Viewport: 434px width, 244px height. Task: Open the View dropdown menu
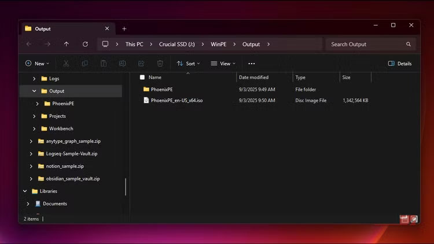223,64
